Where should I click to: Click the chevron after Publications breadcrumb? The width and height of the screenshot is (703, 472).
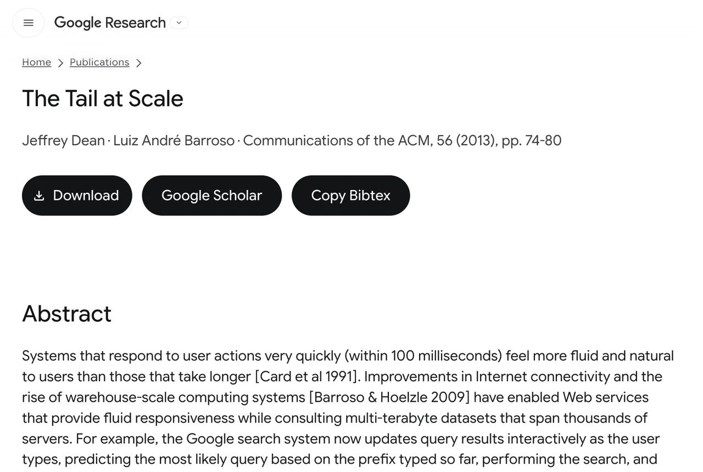pyautogui.click(x=138, y=63)
